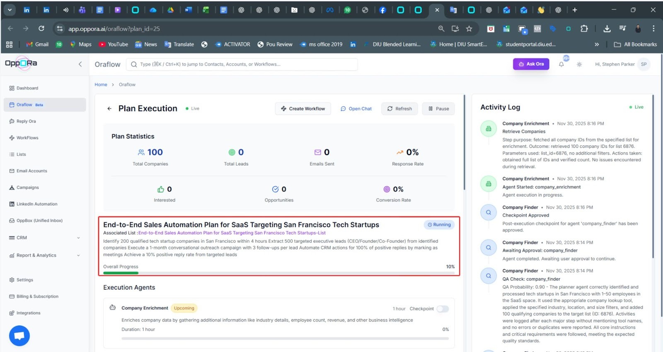Open the blue chat support bubble

coord(19,335)
